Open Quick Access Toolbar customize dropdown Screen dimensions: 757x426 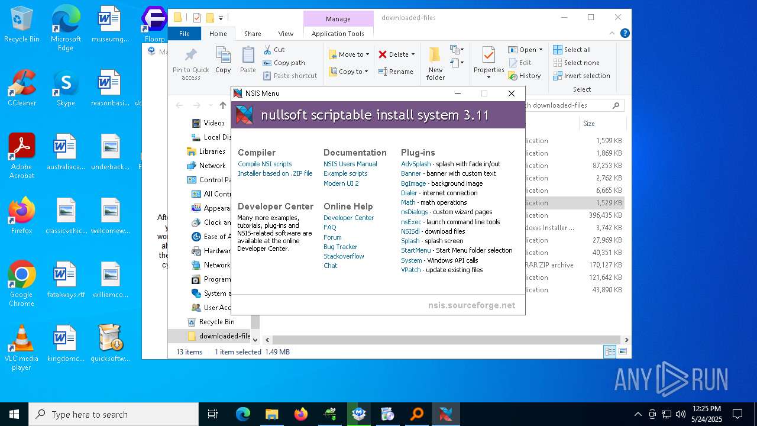point(221,18)
